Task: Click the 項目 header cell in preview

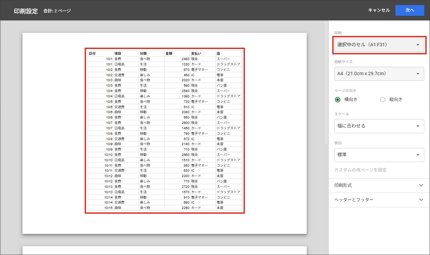Action: pos(126,53)
